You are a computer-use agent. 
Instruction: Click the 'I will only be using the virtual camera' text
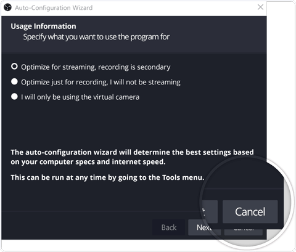point(80,97)
